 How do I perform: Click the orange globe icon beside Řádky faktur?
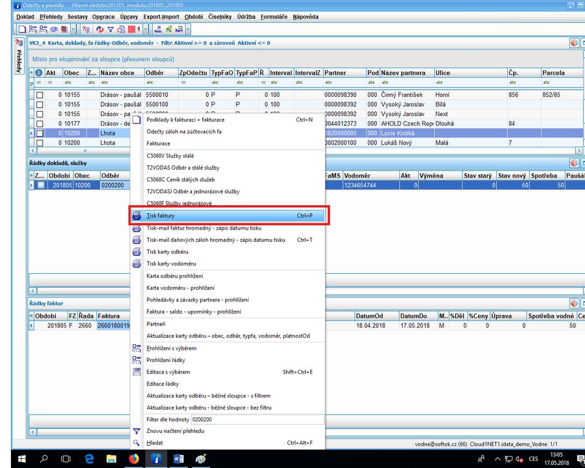[x=574, y=303]
